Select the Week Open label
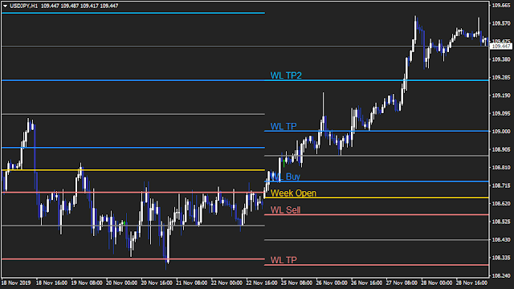 click(x=293, y=193)
